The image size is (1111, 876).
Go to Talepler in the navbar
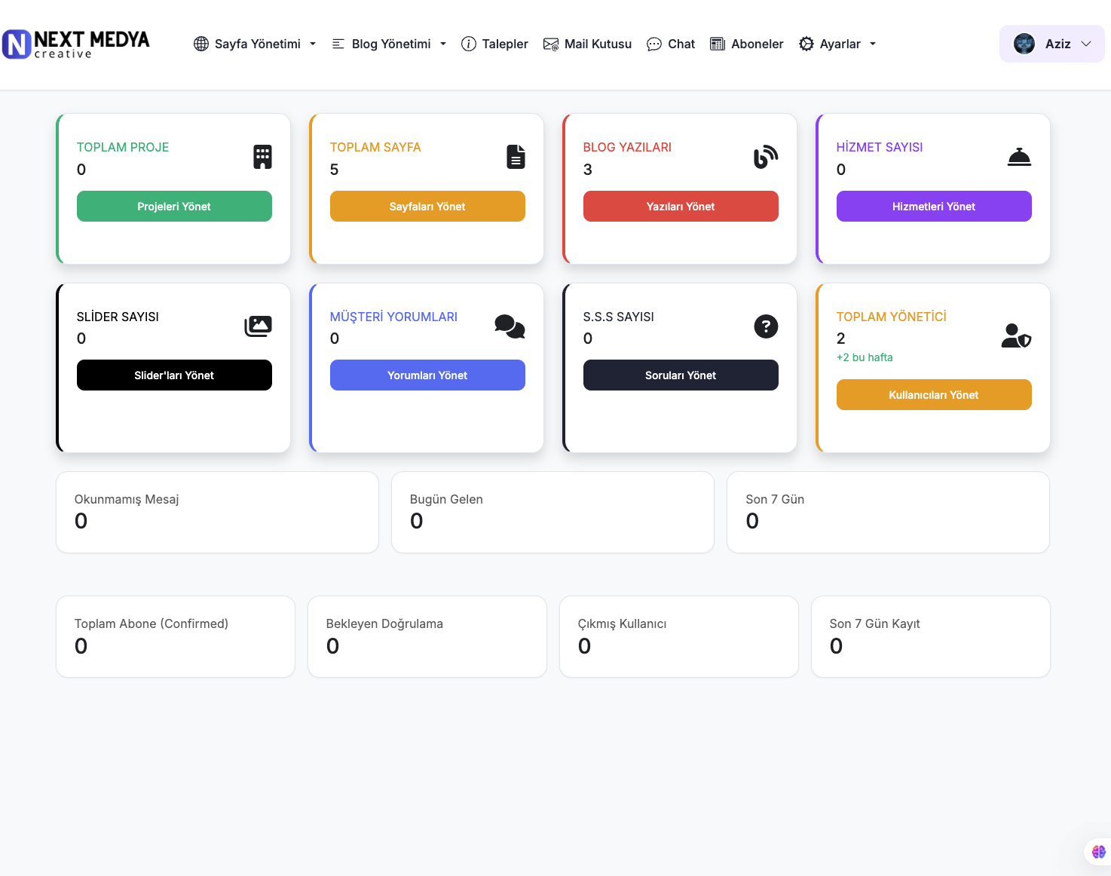(x=494, y=44)
